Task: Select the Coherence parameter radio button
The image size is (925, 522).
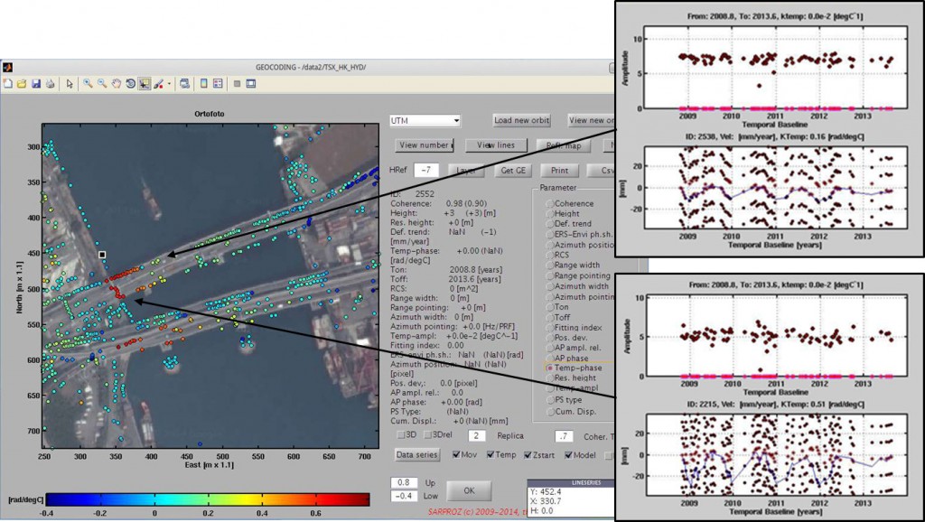Action: click(547, 204)
